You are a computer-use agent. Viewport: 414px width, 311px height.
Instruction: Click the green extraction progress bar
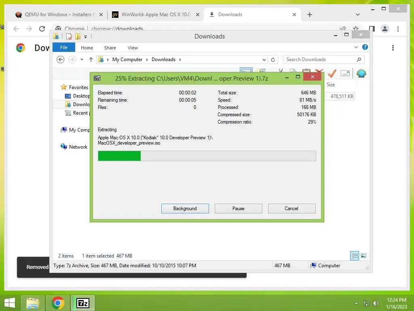(207, 156)
